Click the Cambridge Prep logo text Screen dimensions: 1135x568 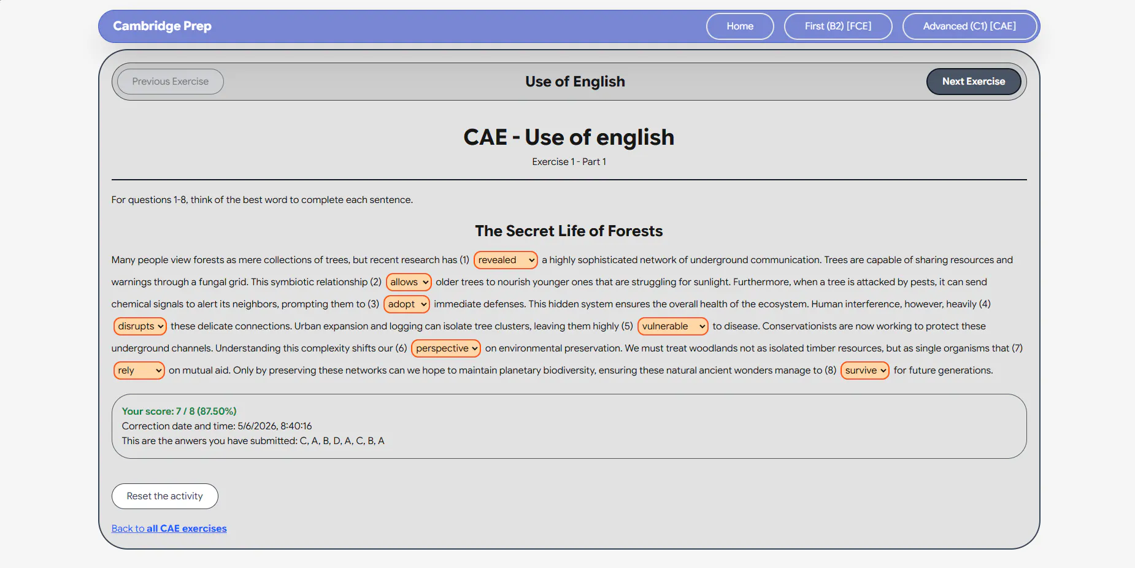pyautogui.click(x=162, y=26)
